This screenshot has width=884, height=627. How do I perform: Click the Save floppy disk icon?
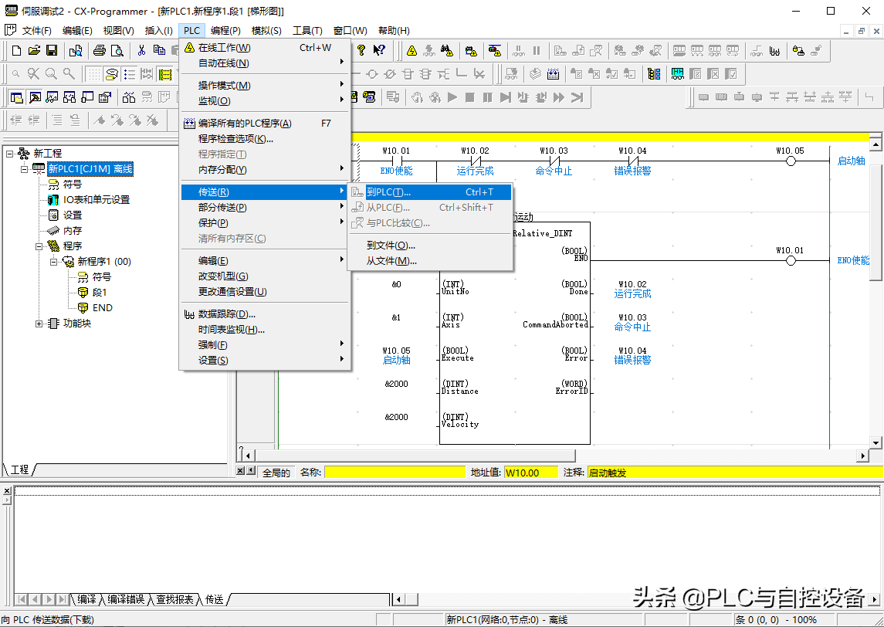pos(52,51)
